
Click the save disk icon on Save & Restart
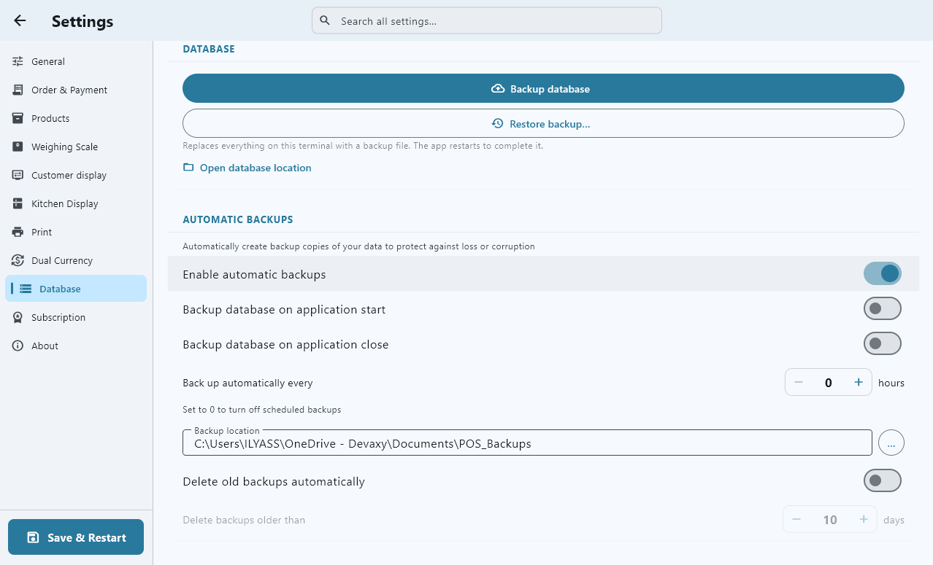(33, 537)
